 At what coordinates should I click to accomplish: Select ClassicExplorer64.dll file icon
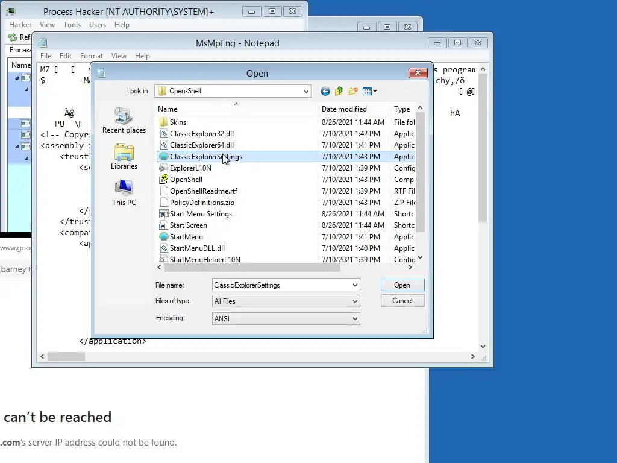tap(163, 145)
